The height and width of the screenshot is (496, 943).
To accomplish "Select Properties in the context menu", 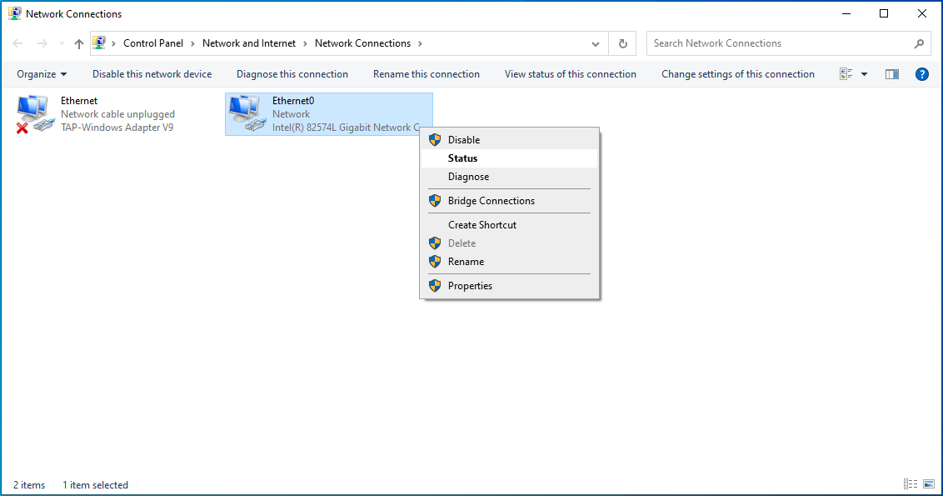I will [470, 286].
